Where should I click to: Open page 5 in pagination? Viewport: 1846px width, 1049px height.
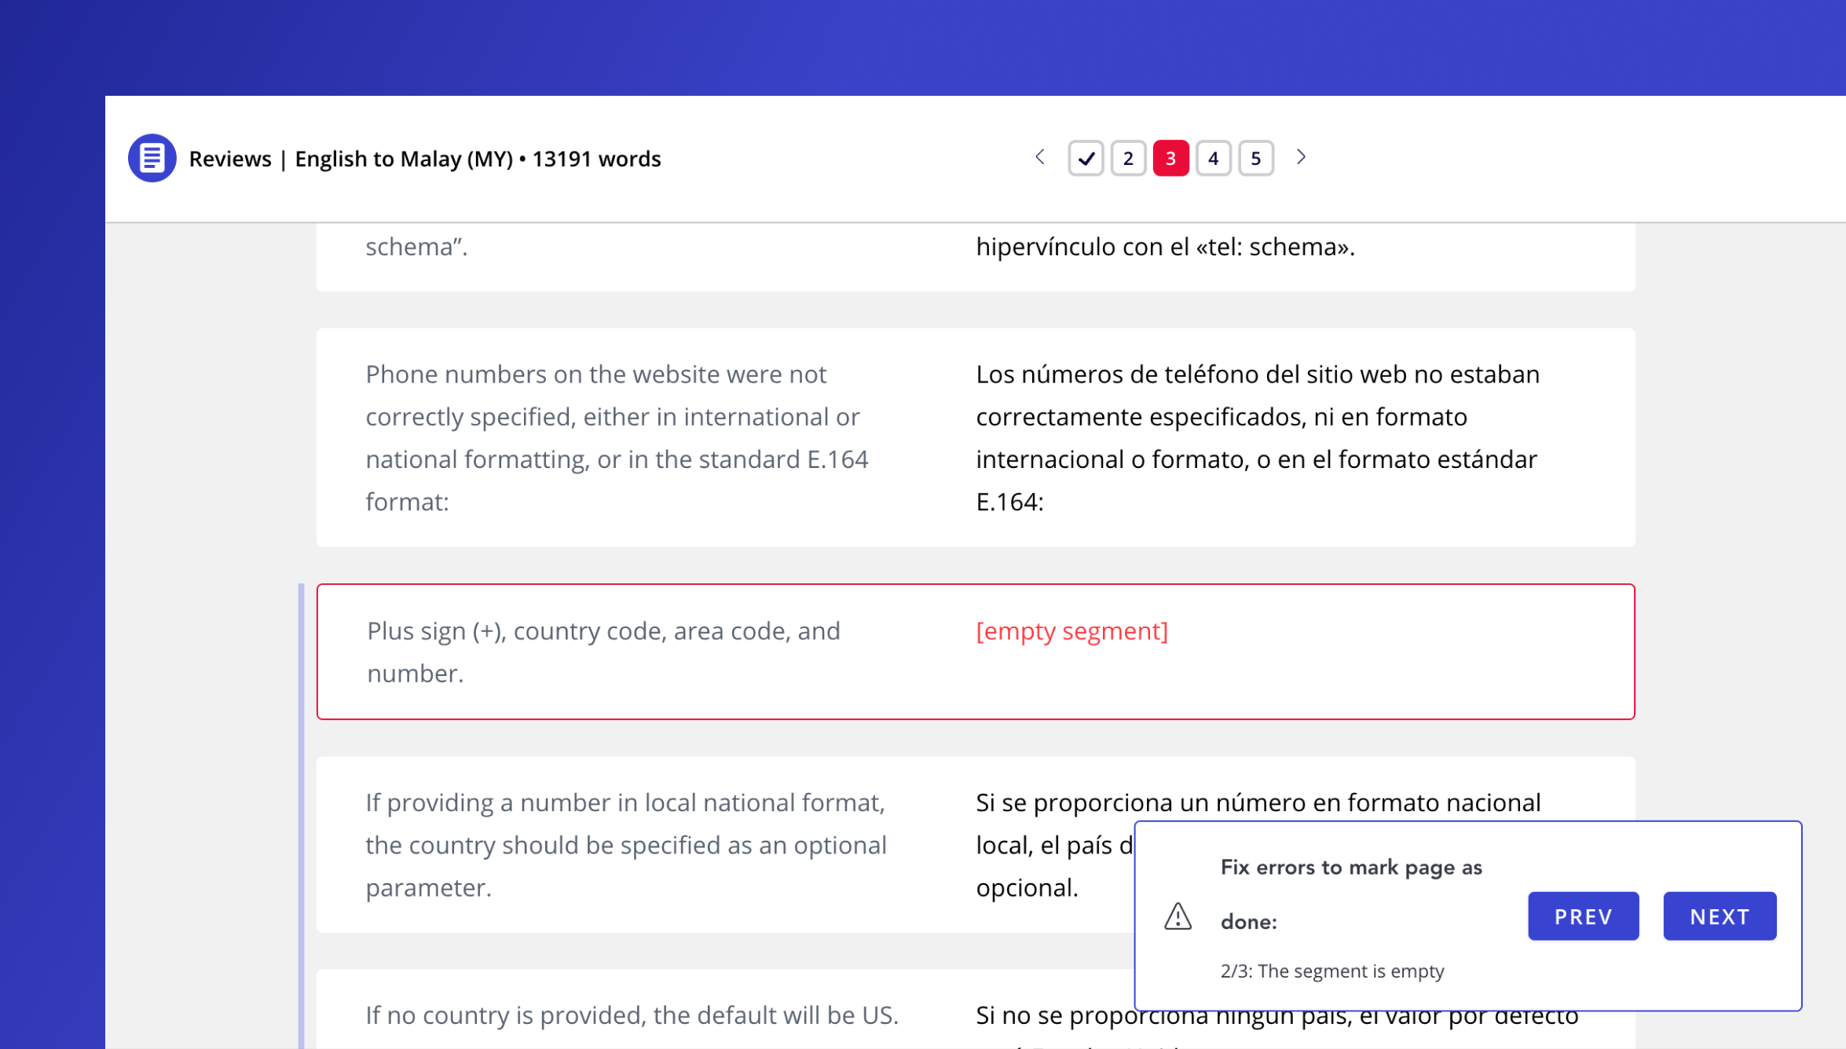pos(1255,159)
